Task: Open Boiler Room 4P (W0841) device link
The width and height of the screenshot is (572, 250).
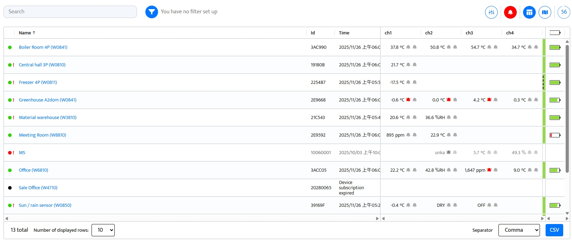Action: coord(43,47)
